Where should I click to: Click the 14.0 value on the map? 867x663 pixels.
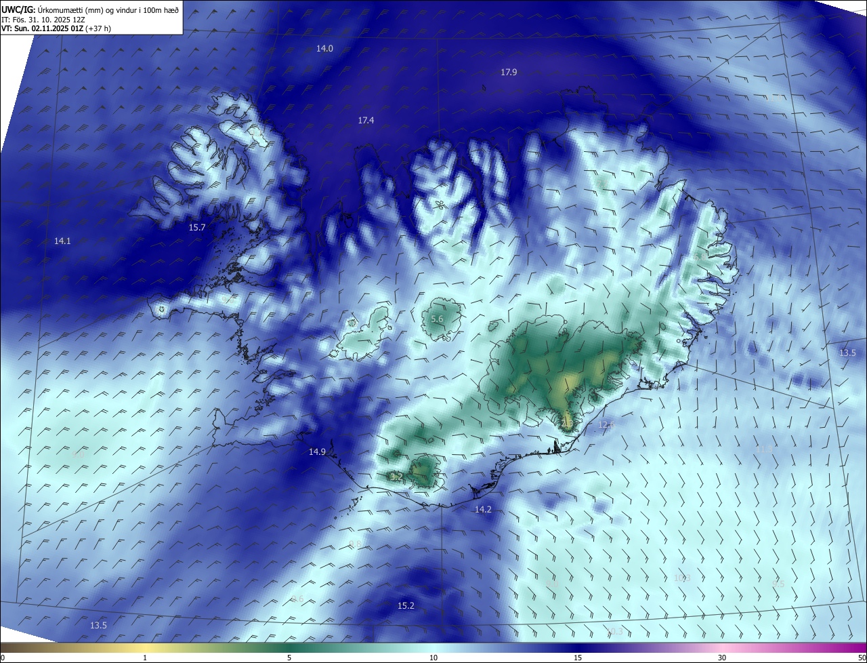(x=325, y=48)
